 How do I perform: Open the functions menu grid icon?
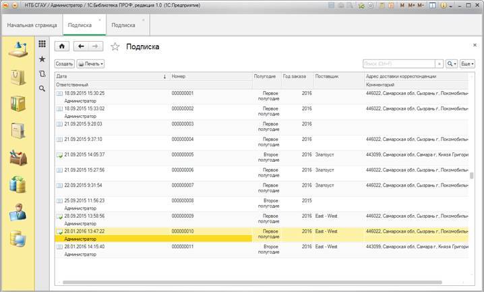[x=42, y=45]
